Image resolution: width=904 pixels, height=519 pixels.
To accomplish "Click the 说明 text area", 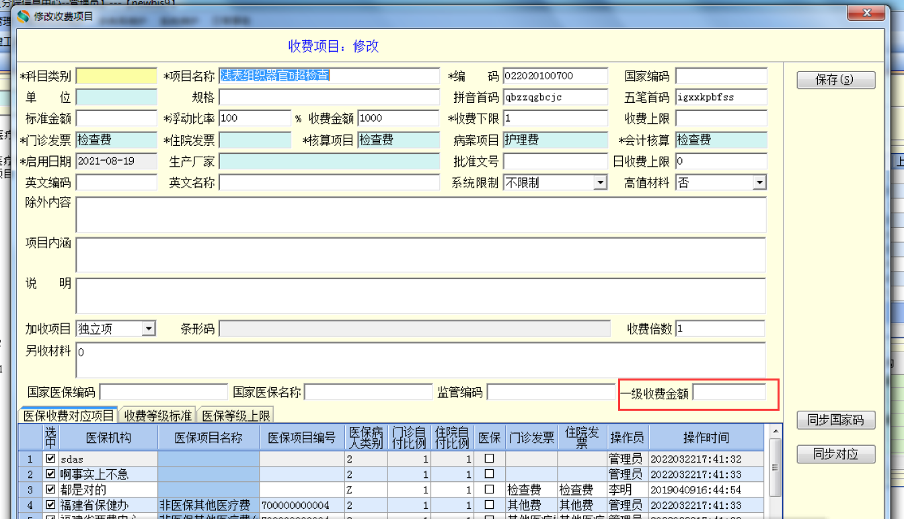I will coord(421,296).
